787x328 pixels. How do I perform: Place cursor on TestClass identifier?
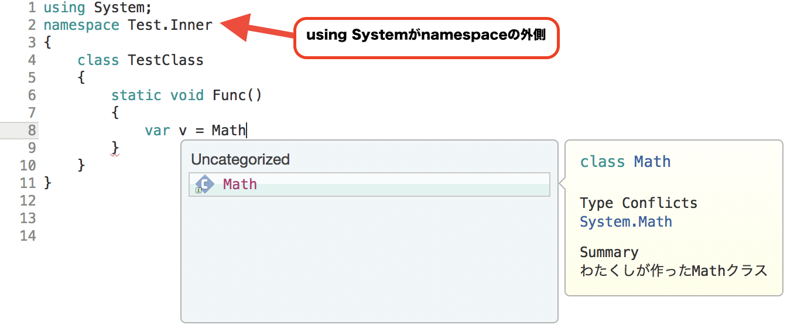click(166, 60)
